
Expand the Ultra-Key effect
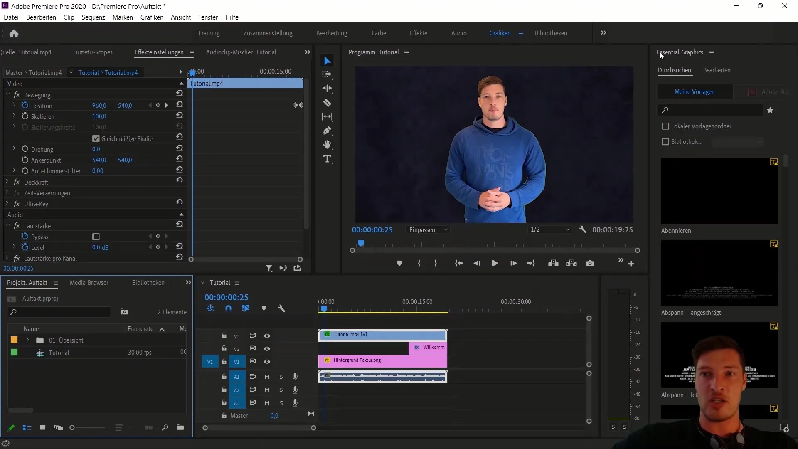click(7, 203)
